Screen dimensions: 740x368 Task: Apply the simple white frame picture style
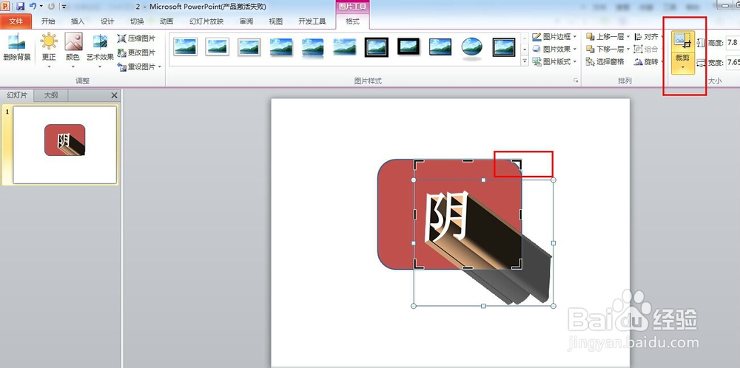click(186, 47)
